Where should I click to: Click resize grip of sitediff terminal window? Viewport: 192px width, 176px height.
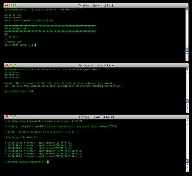(187, 59)
